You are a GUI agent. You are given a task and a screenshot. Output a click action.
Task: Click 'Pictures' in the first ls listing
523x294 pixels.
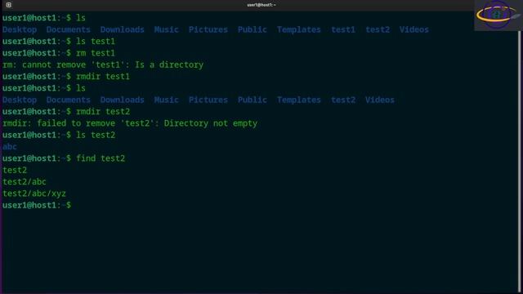pyautogui.click(x=208, y=29)
